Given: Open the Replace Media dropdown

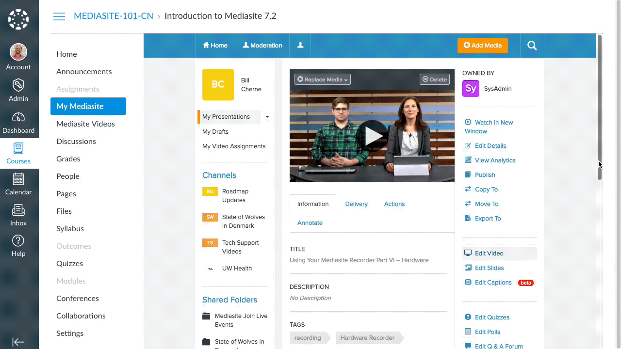Looking at the screenshot, I should [x=323, y=79].
